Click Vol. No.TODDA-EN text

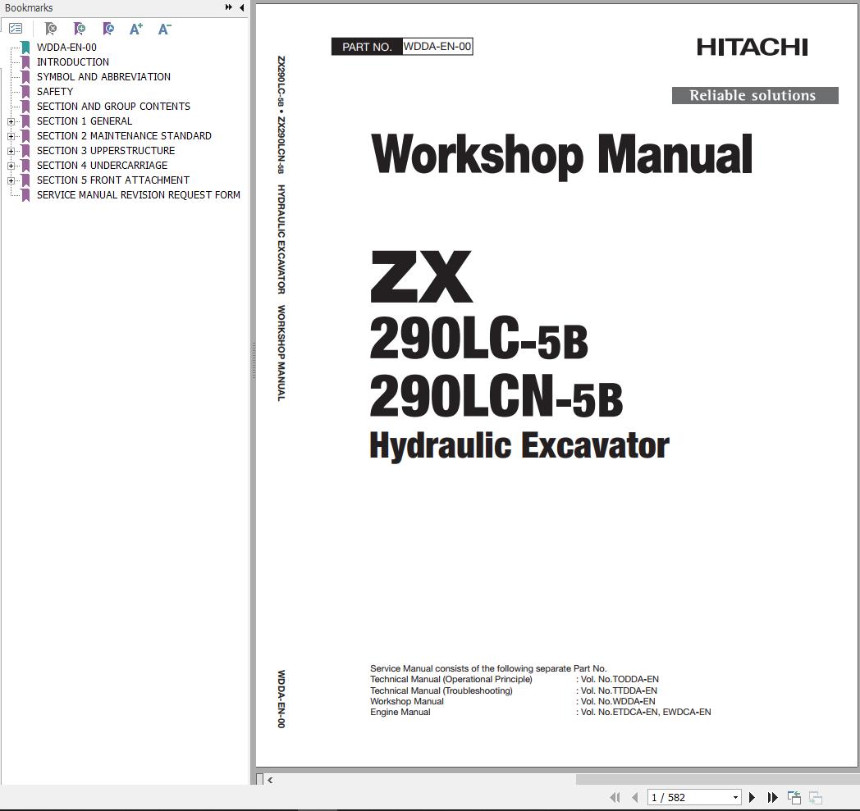pyautogui.click(x=620, y=680)
